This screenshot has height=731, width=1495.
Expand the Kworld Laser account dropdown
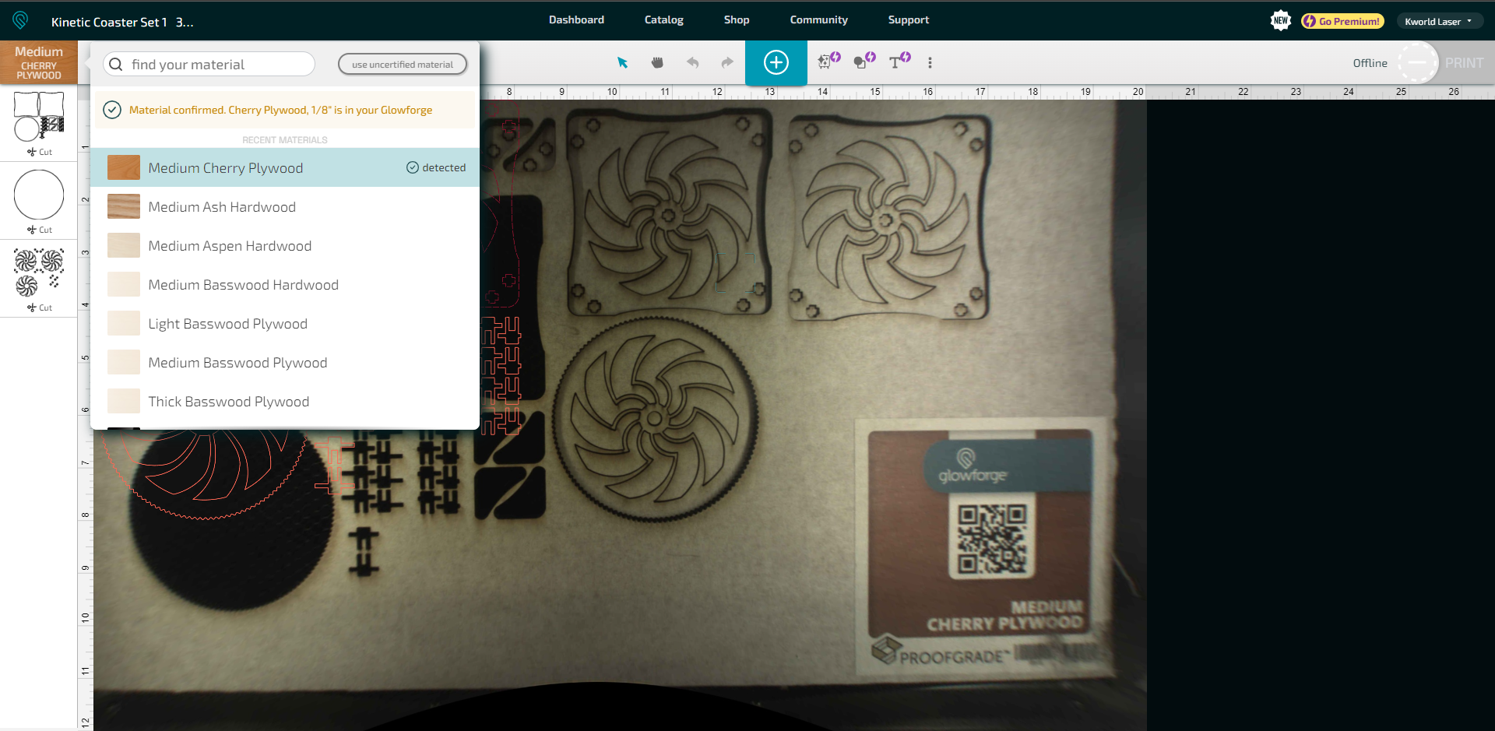(x=1439, y=21)
